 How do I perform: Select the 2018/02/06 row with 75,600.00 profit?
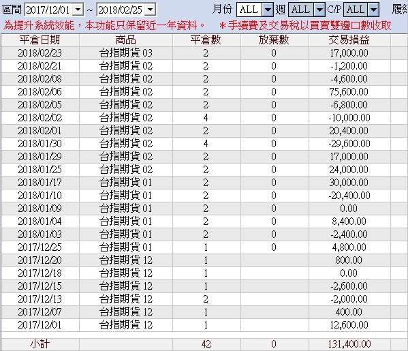coord(204,92)
